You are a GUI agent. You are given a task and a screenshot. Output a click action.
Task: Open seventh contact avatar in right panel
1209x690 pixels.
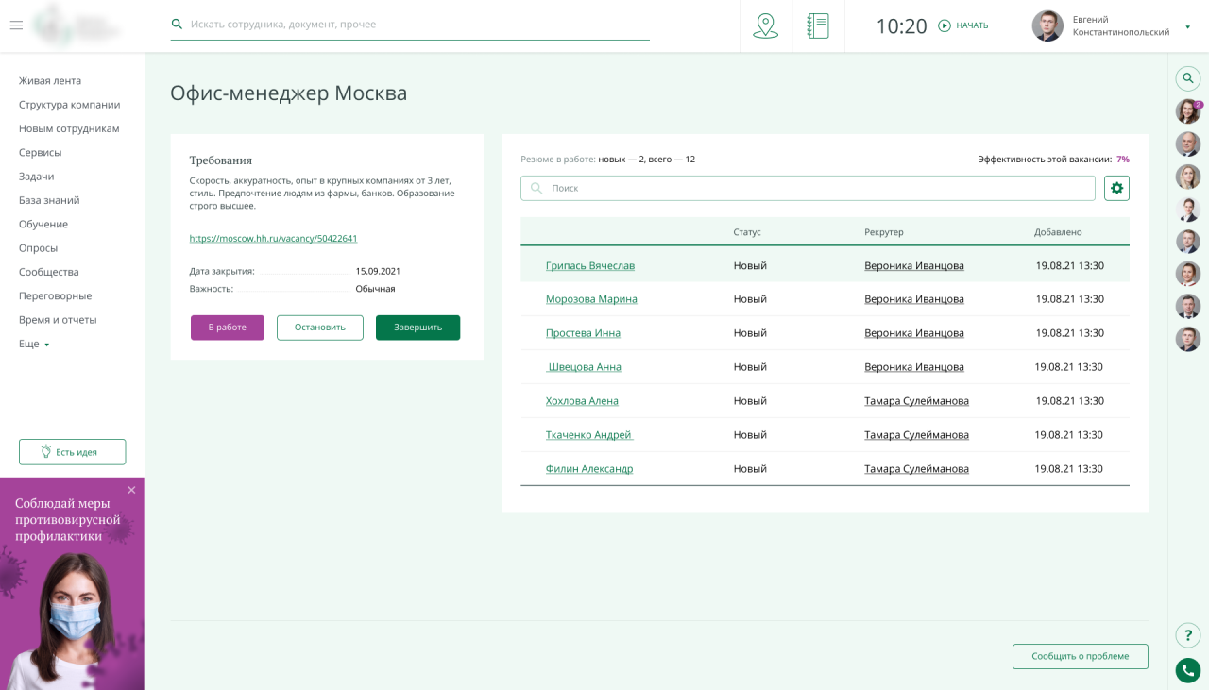tap(1188, 307)
